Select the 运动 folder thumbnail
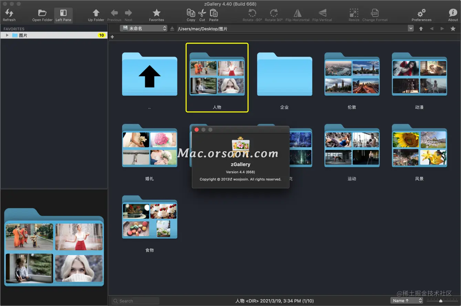Image resolution: width=461 pixels, height=306 pixels. pos(352,146)
